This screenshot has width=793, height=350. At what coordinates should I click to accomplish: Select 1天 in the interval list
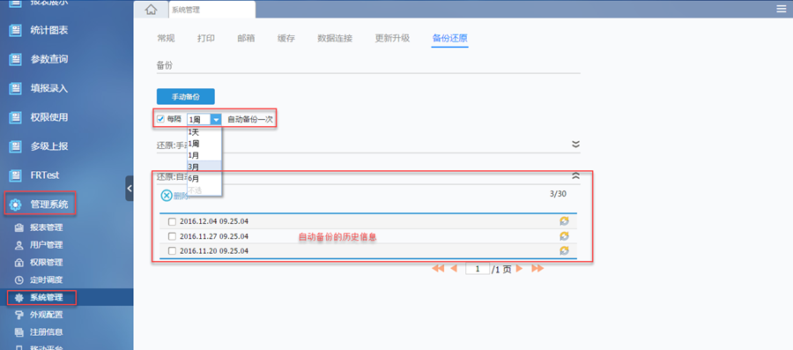[x=204, y=132]
